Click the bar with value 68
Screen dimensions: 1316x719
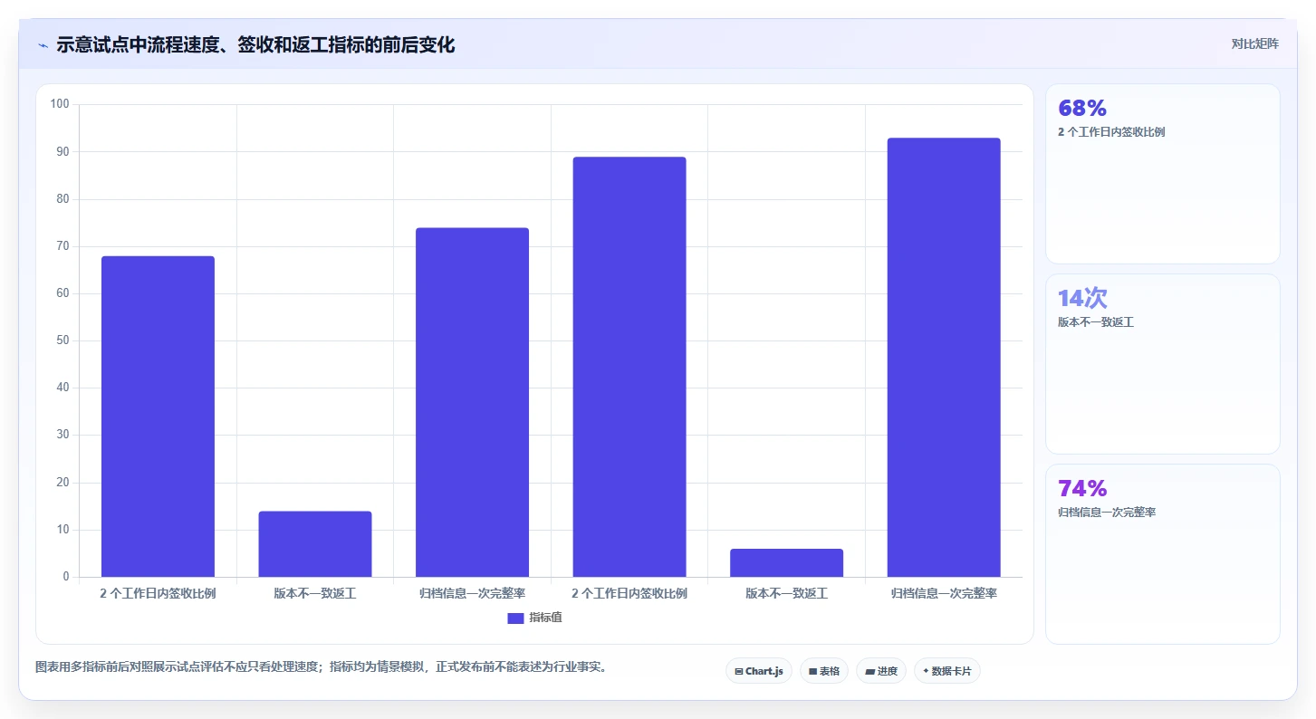tap(158, 417)
